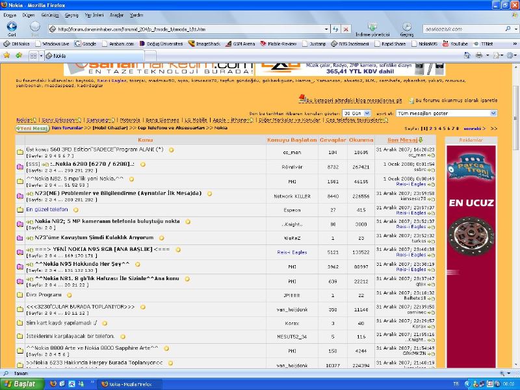The width and height of the screenshot is (520, 390).
Task: Open the 30 Gün period dropdown
Action: [356, 113]
